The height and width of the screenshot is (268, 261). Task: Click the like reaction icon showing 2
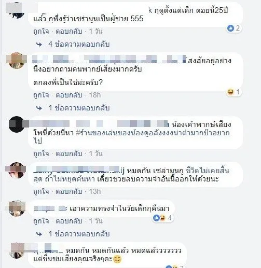pyautogui.click(x=230, y=28)
